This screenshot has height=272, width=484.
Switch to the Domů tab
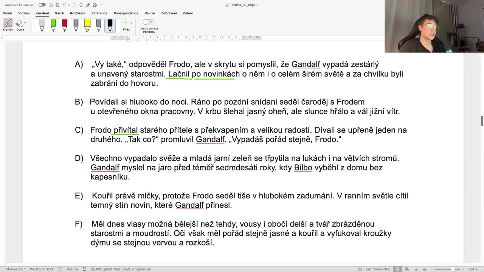click(8, 13)
